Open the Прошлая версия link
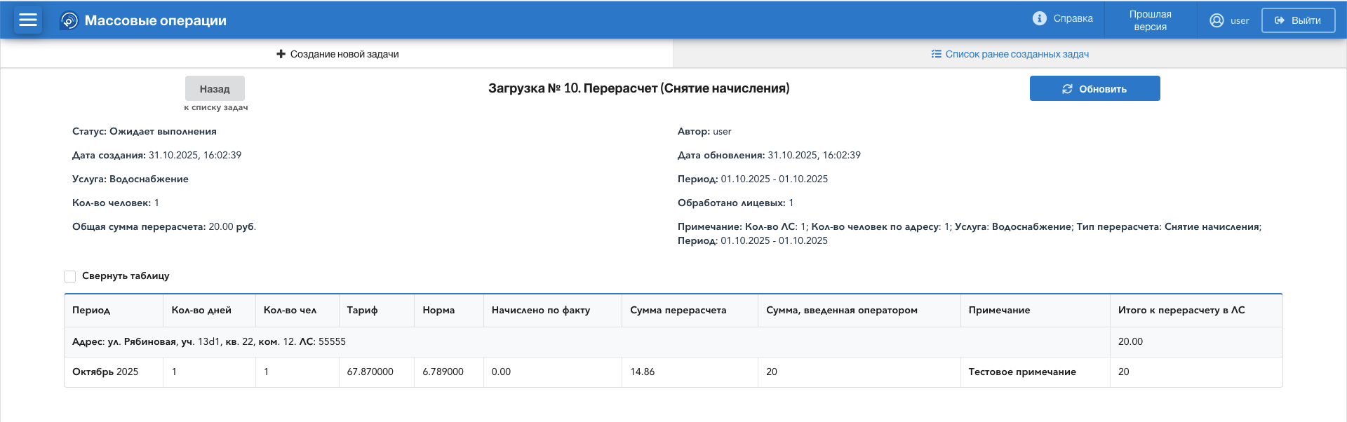Image resolution: width=1347 pixels, height=422 pixels. [x=1150, y=20]
